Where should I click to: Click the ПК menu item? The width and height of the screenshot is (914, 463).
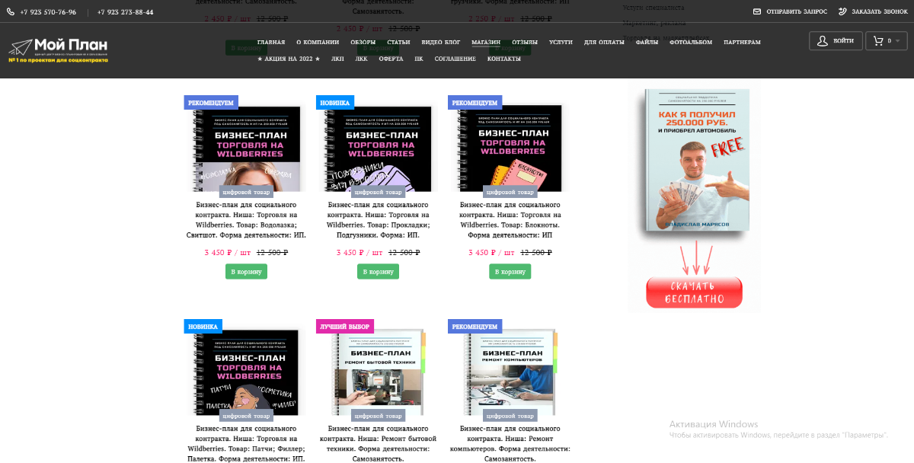(419, 59)
